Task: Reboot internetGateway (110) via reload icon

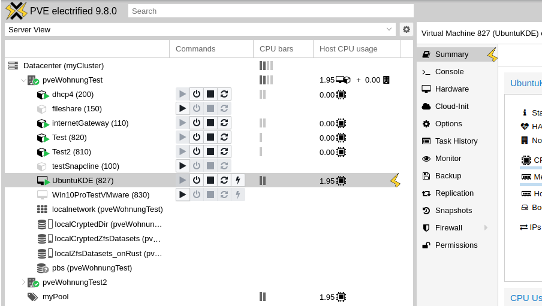Action: [x=224, y=123]
